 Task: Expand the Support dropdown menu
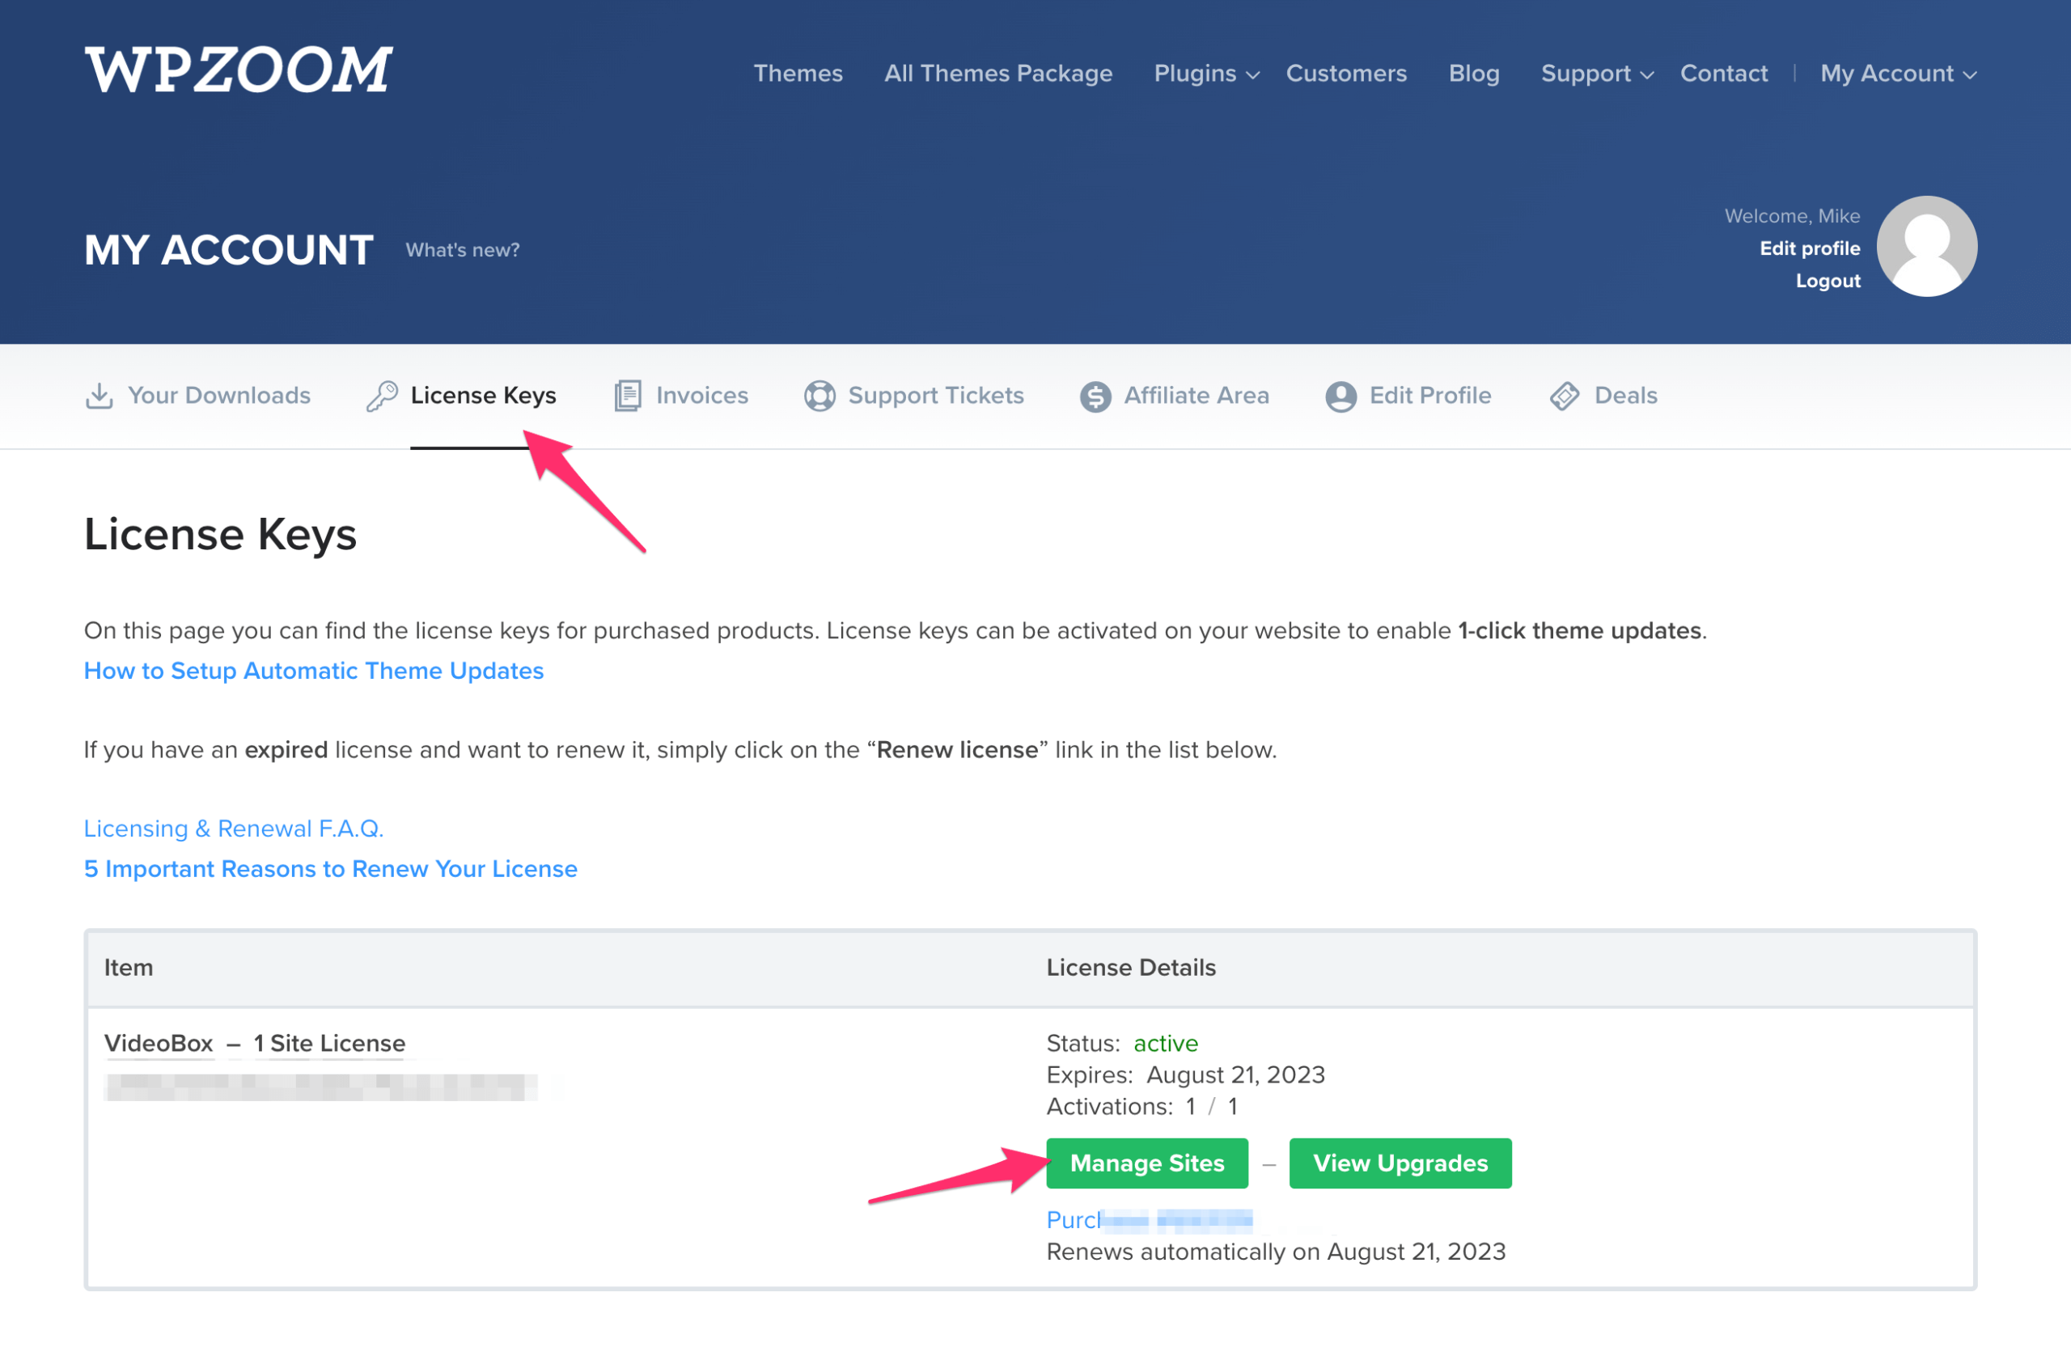tap(1597, 73)
